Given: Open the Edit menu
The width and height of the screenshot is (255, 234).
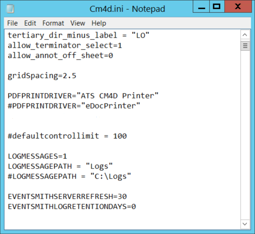Looking at the screenshot, I should tap(30, 23).
